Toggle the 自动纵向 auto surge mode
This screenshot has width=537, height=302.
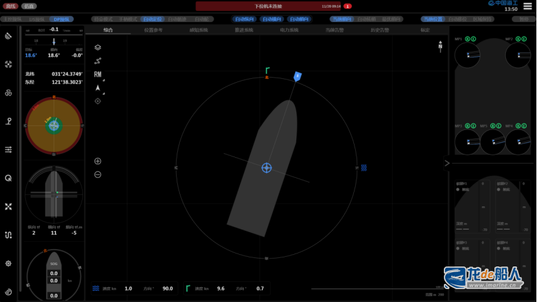tap(244, 19)
